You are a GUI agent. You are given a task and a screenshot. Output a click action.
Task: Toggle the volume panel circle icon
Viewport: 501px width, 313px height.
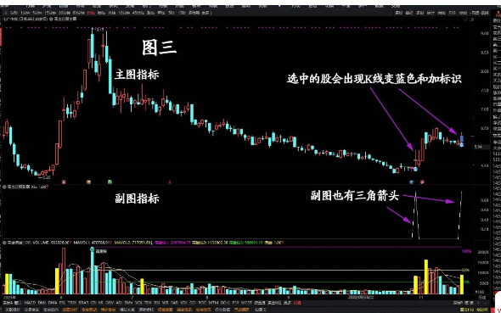(4, 243)
